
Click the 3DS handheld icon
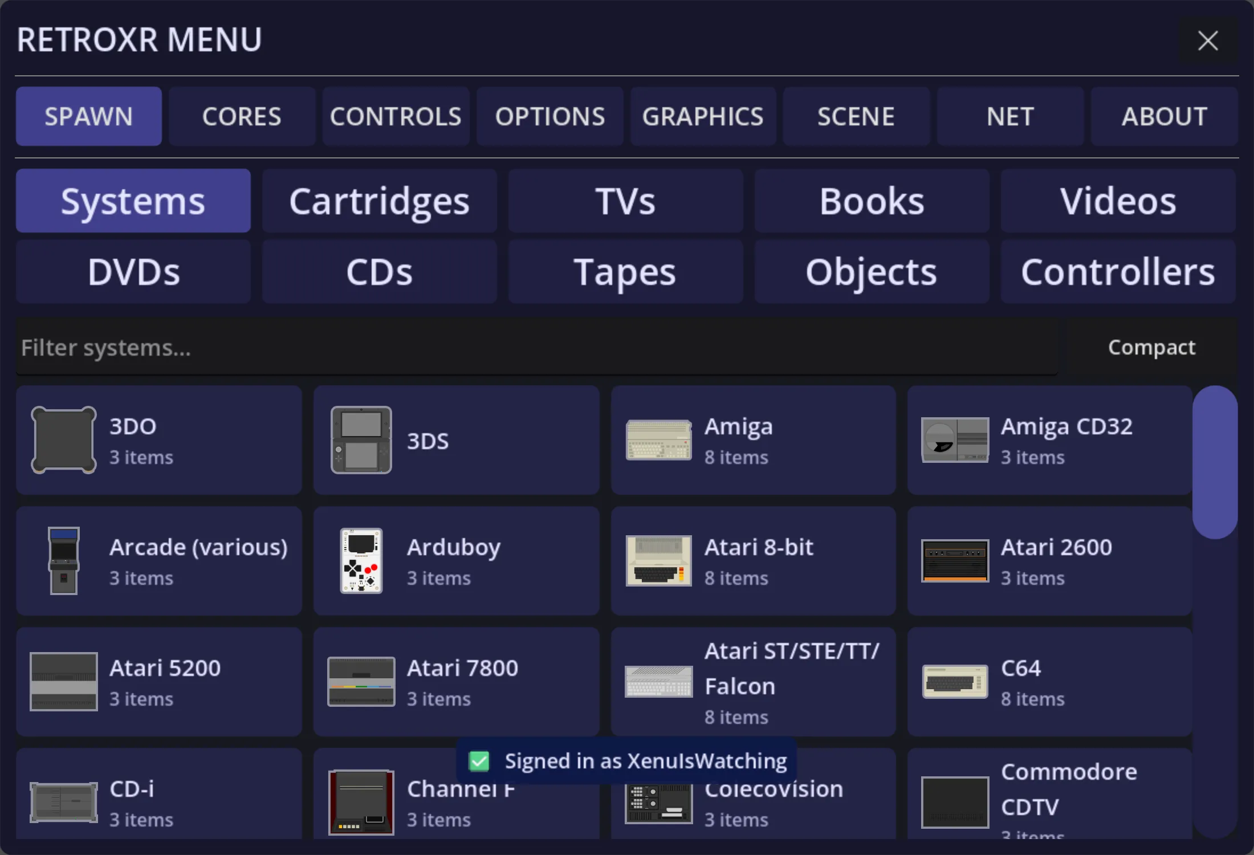click(x=361, y=440)
